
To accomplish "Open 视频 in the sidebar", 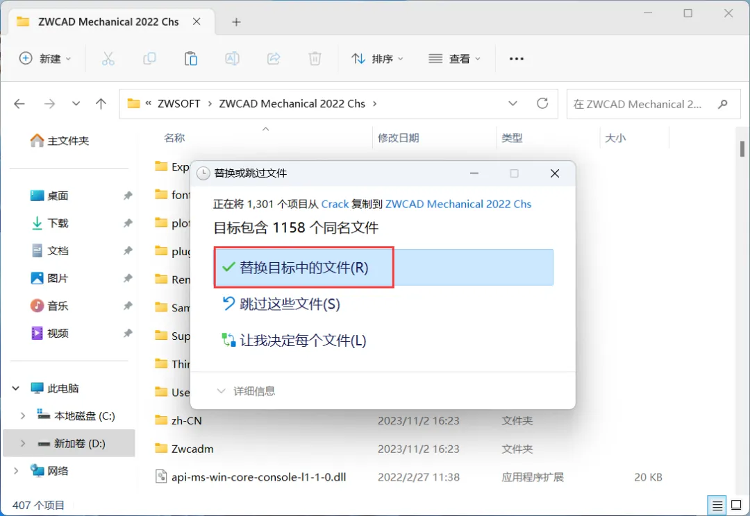I will pyautogui.click(x=49, y=333).
